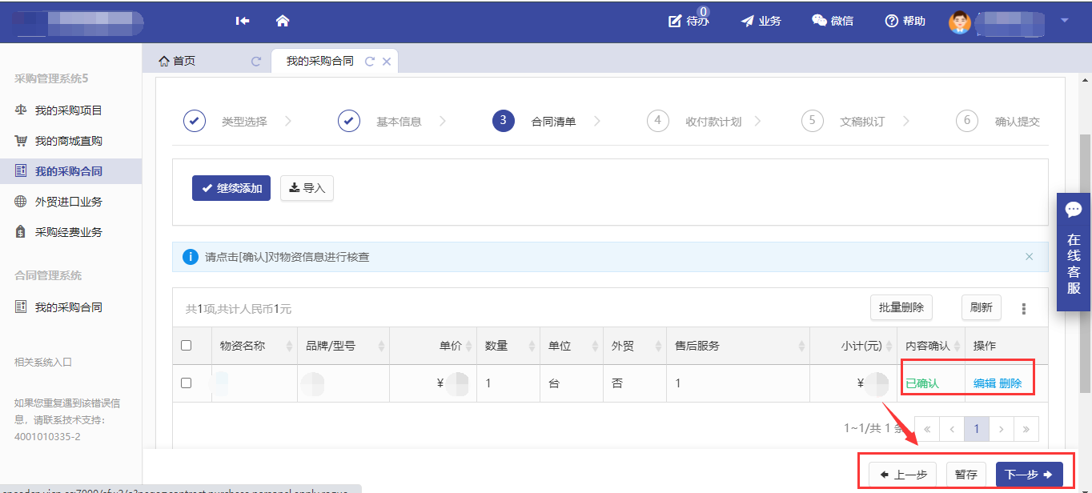This screenshot has height=493, width=1092.
Task: Open the 帮助 help icon
Action: click(905, 21)
